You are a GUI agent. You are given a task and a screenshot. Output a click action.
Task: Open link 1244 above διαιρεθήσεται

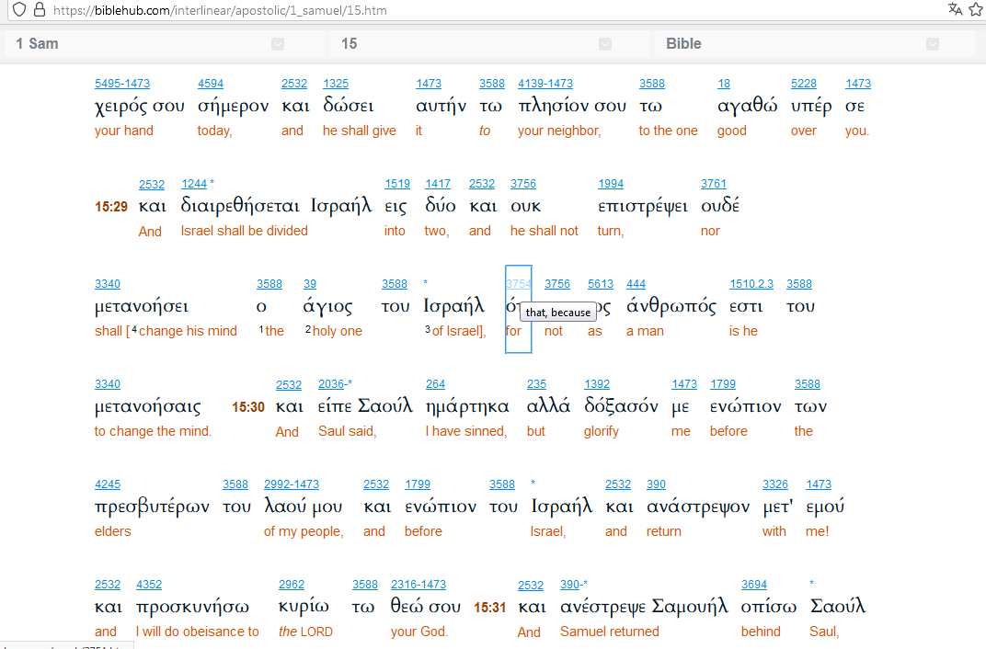click(x=194, y=184)
